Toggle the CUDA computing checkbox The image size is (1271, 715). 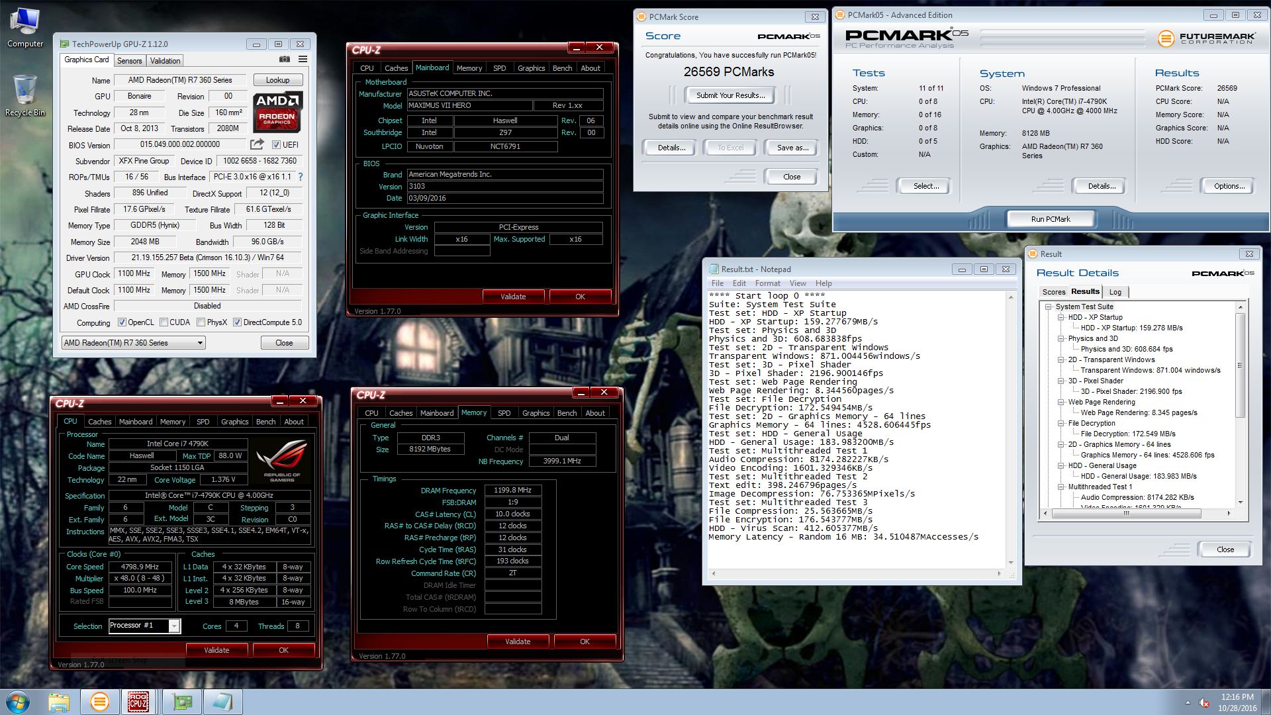tap(164, 322)
